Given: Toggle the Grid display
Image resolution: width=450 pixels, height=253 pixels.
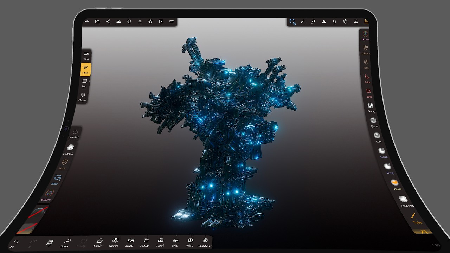Looking at the screenshot, I should point(175,242).
